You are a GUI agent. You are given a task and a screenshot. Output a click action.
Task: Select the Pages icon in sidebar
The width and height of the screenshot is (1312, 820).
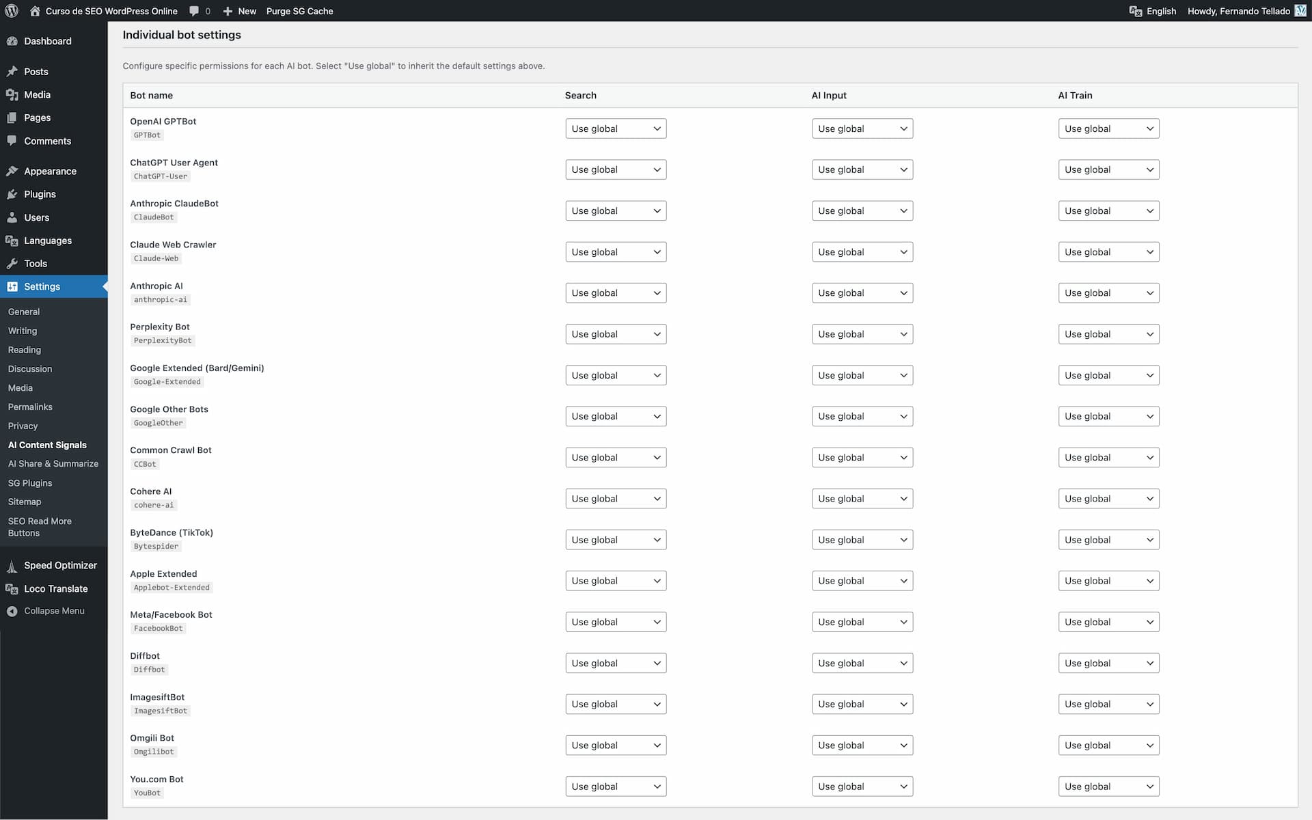point(12,118)
